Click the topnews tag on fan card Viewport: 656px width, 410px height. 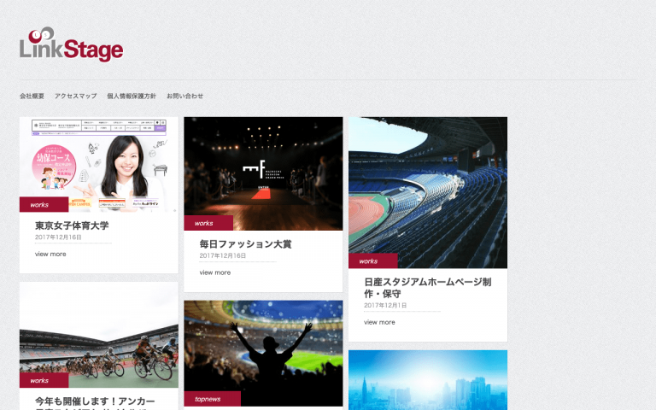coord(212,399)
